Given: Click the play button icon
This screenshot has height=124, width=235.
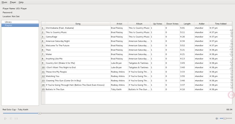Looking at the screenshot, I should coord(5,118).
